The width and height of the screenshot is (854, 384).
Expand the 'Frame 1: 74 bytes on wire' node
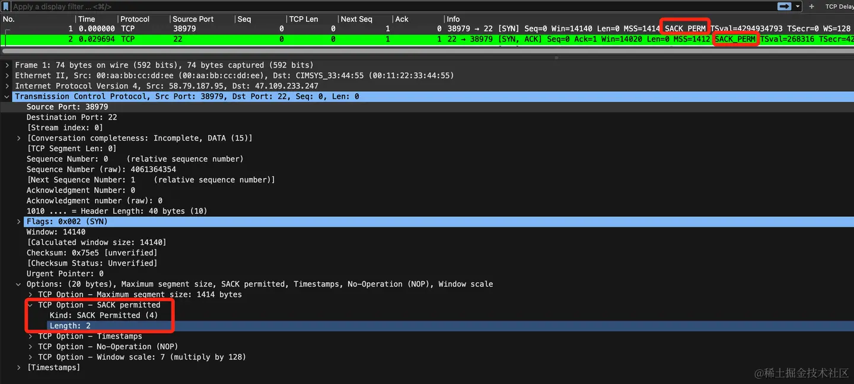tap(7, 65)
